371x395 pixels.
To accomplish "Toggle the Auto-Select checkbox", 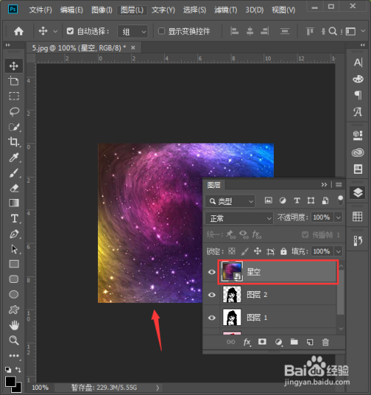I will click(x=70, y=31).
